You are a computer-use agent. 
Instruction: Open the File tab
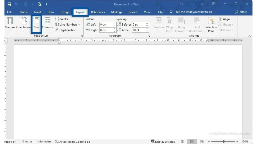(x=9, y=12)
